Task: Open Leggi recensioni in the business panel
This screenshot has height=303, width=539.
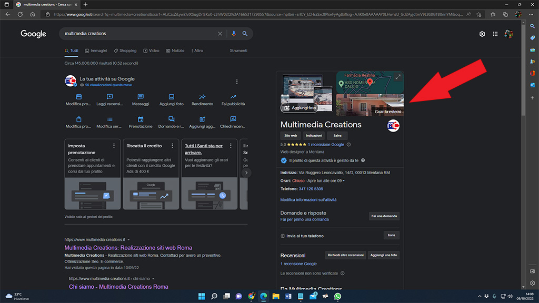Action: pyautogui.click(x=109, y=99)
